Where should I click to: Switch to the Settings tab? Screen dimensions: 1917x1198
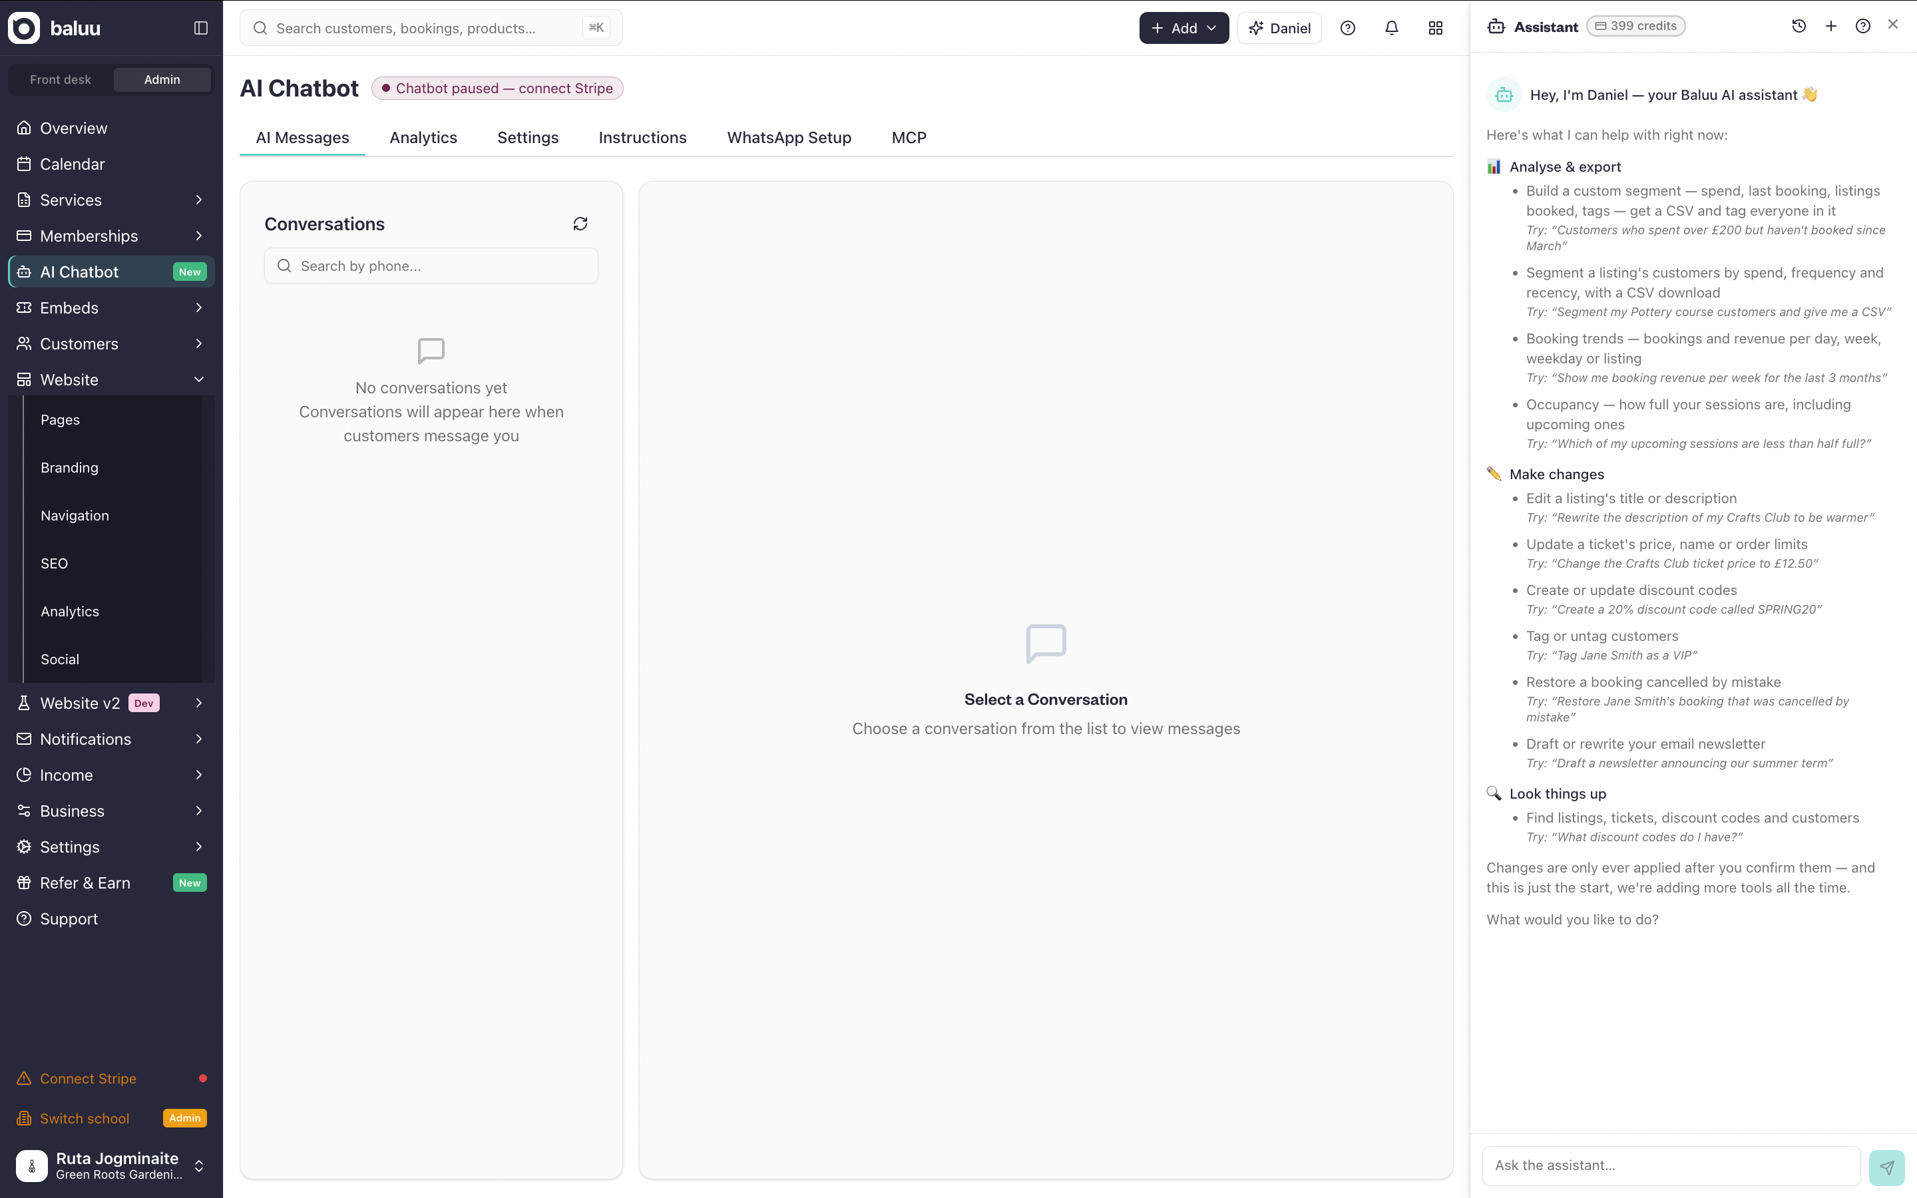tap(528, 138)
